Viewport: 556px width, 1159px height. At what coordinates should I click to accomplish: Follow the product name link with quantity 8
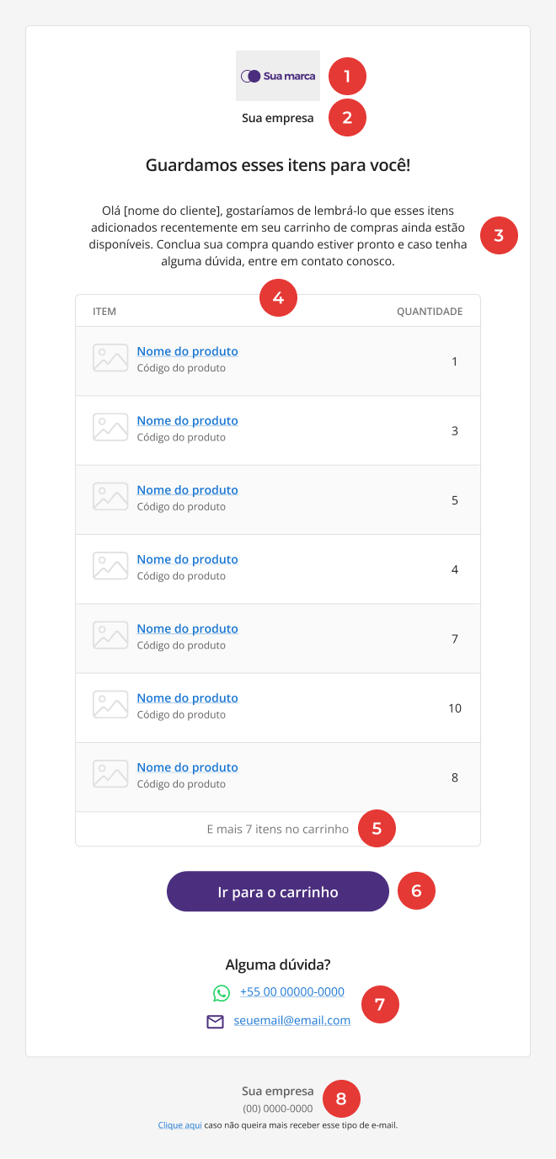188,767
